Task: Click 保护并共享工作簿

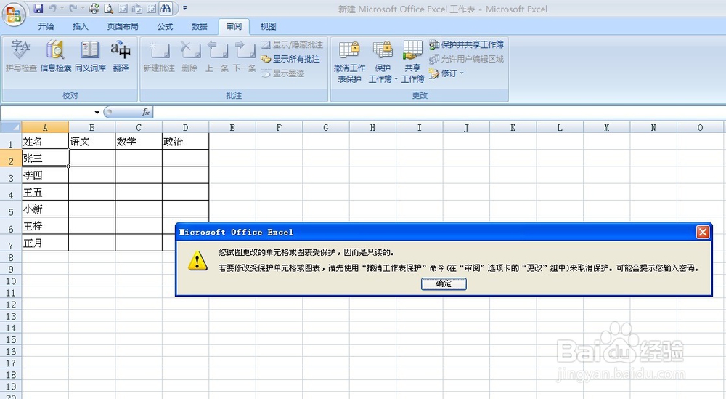Action: [x=466, y=44]
